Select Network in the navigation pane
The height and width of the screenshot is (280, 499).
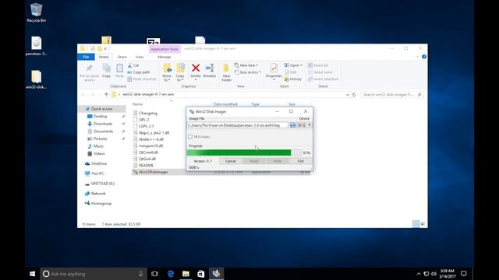98,194
